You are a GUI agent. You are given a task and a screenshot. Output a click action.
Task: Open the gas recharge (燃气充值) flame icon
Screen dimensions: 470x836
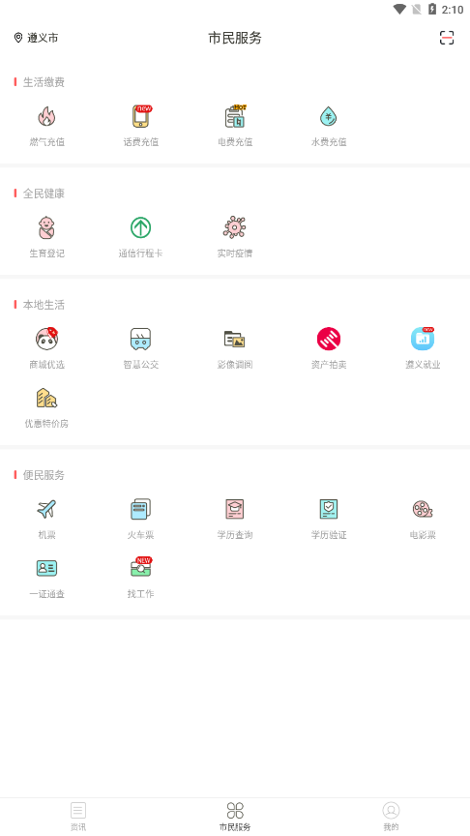(x=46, y=116)
